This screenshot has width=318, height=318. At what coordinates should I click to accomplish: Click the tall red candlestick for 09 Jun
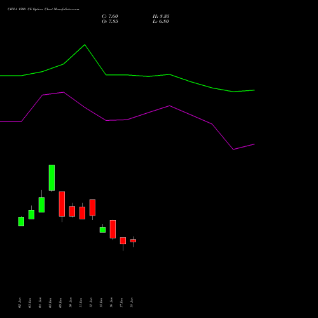[x=62, y=204]
